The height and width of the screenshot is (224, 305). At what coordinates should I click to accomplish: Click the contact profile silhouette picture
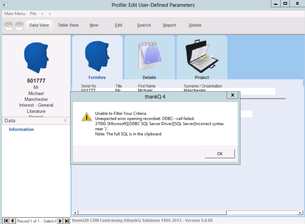(x=36, y=57)
